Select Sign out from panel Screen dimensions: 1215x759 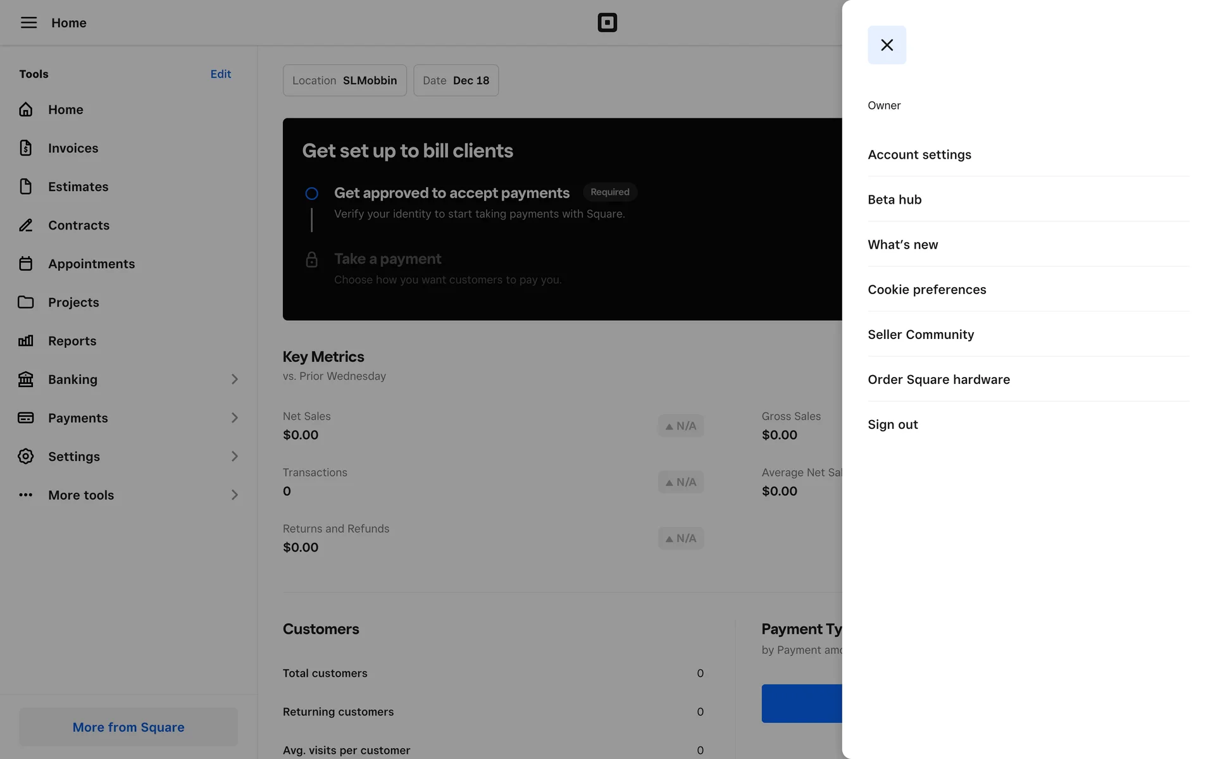click(x=892, y=425)
